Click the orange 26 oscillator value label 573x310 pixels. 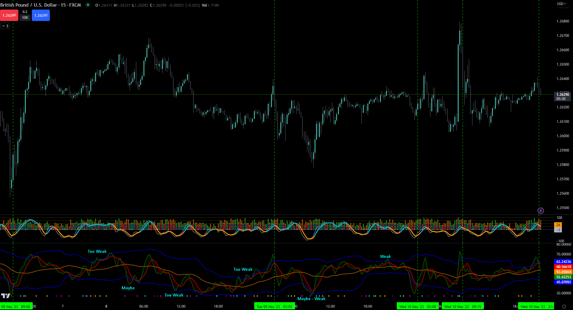558,225
